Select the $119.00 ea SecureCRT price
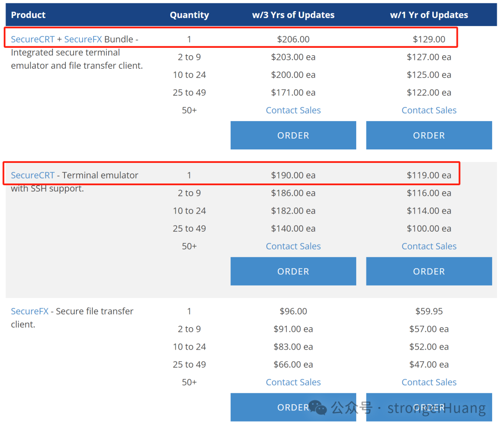Image resolution: width=501 pixels, height=428 pixels. pos(429,175)
